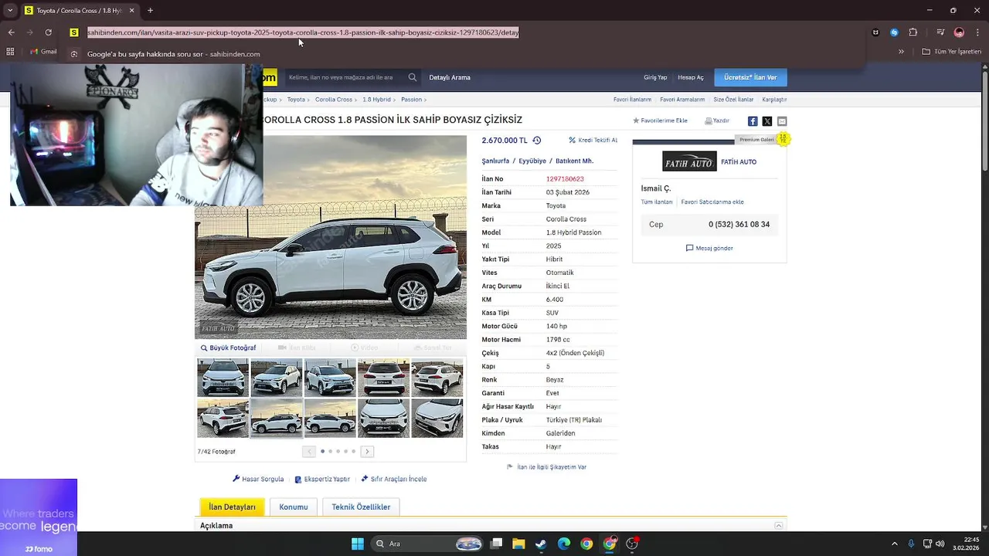
Task: Open the Gmail bookmark
Action: 43,52
